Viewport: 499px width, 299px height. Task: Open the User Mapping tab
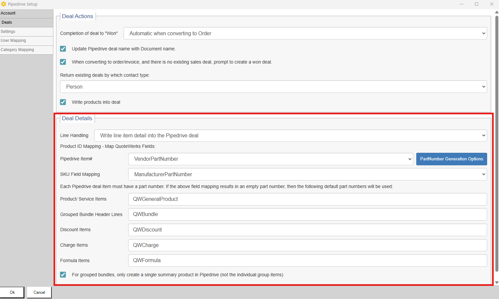26,41
